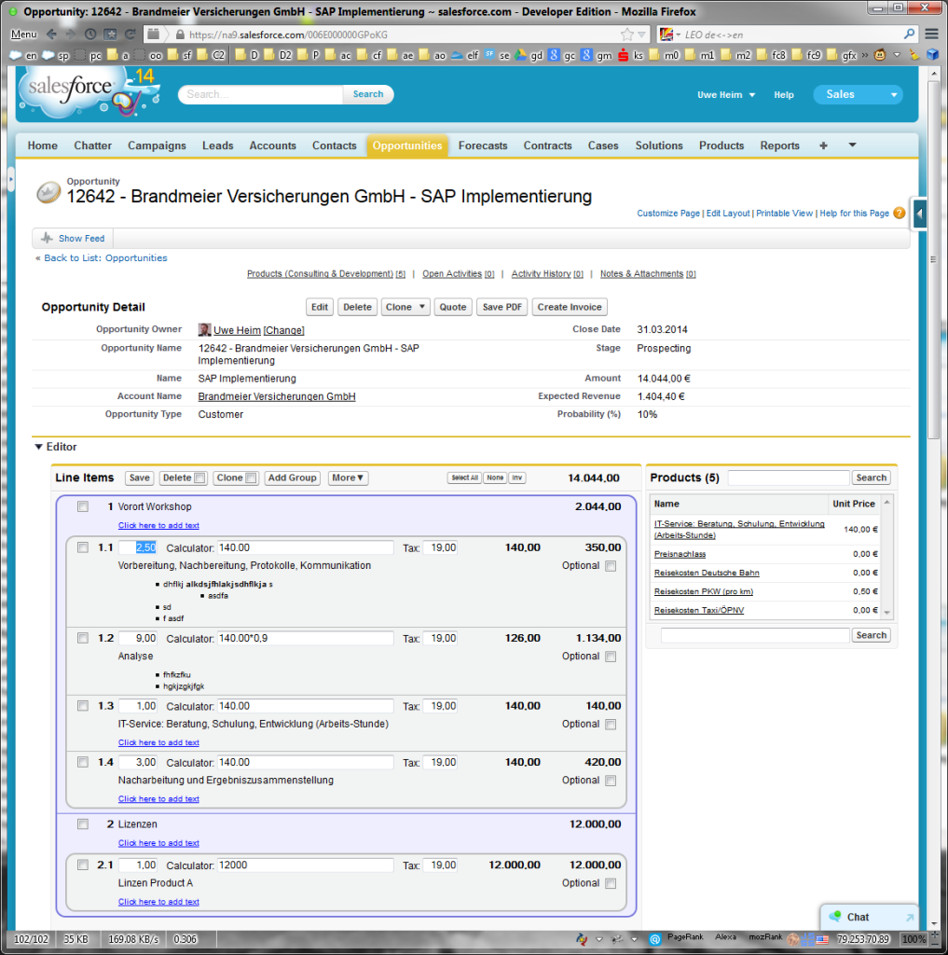Open the right sidebar collapse arrow

920,215
